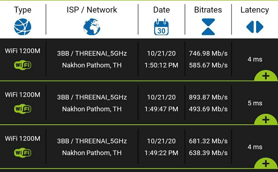Screen dimensions: 278x172
Task: Expand the 1:49:22 PM result with plus
Action: 266,164
